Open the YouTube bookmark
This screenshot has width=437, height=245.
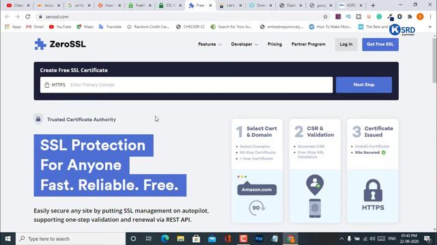click(x=60, y=27)
